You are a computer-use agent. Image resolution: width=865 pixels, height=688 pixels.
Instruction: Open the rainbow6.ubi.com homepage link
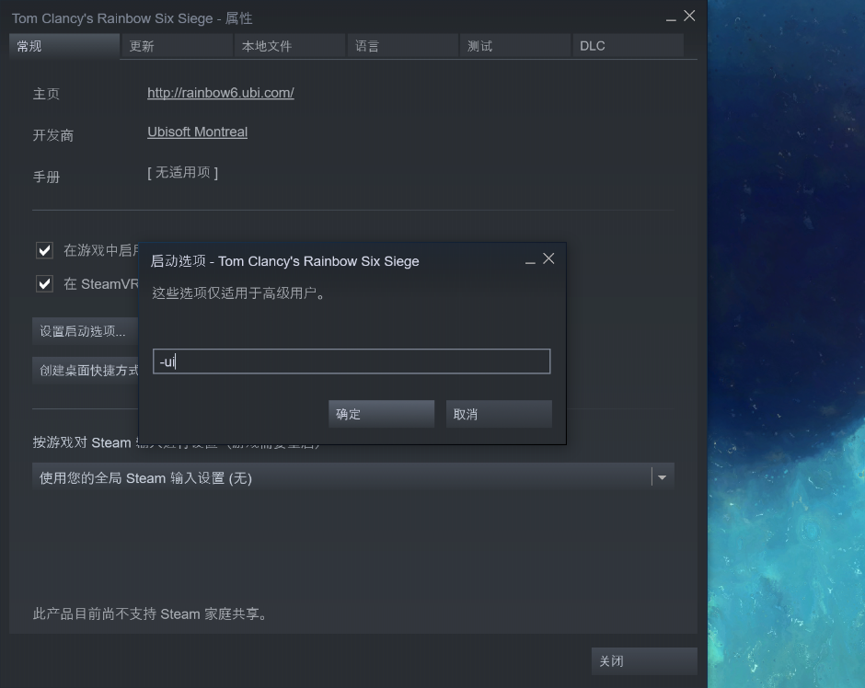click(x=221, y=93)
